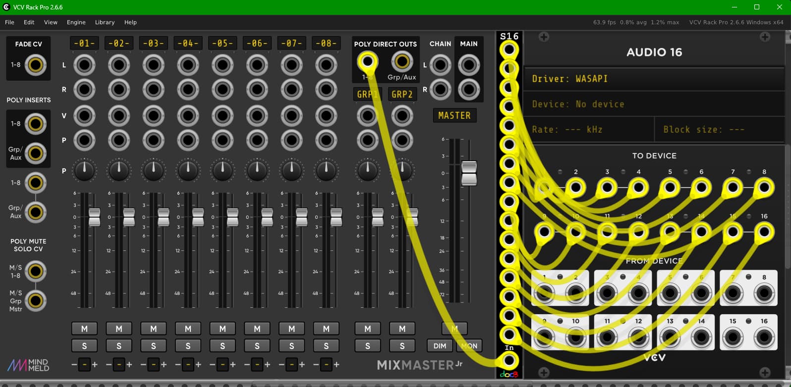Mute track 03 with its M button
Screen dimensions: 791x387
coord(154,329)
